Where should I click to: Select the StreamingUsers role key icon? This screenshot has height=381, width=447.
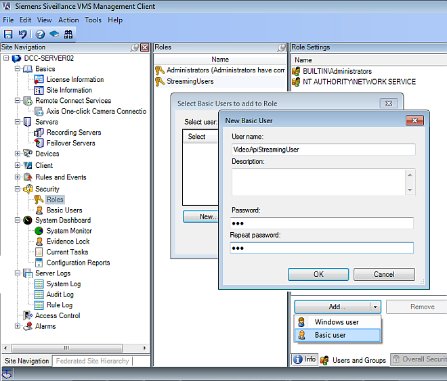pyautogui.click(x=160, y=81)
